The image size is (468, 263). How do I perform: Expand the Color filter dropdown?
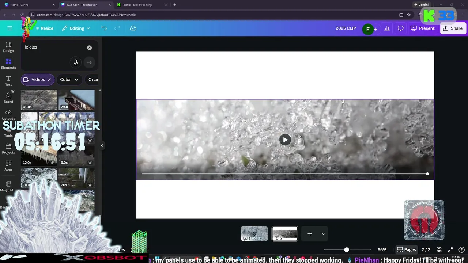(69, 80)
